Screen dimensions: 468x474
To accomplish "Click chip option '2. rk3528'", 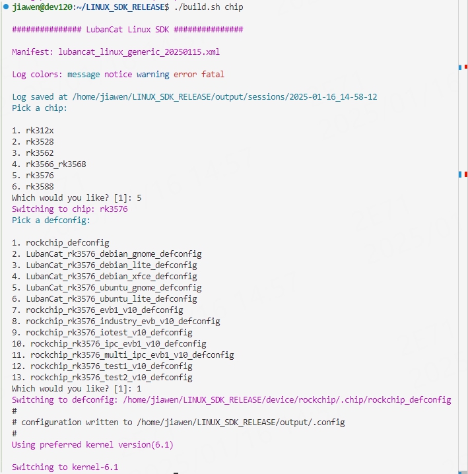I will click(33, 142).
